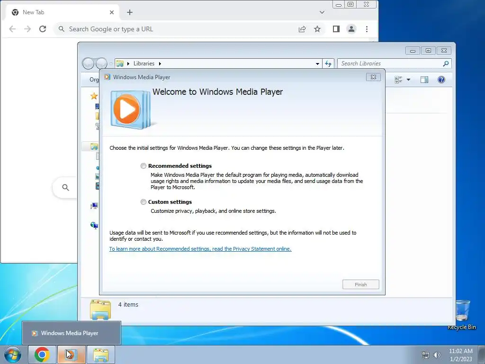Open the network tray icon
The height and width of the screenshot is (364, 485).
(426, 355)
